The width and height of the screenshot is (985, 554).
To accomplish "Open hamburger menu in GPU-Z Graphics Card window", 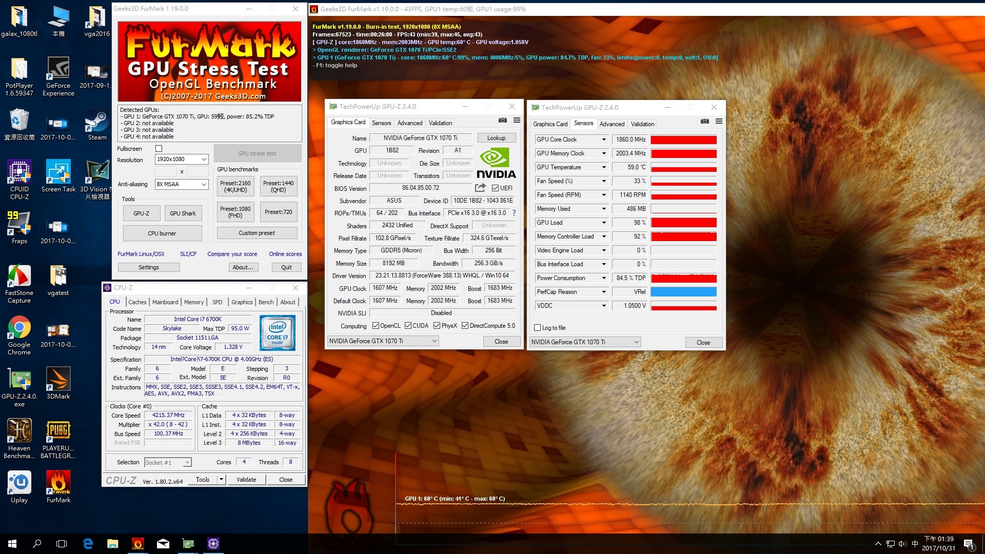I will (517, 120).
